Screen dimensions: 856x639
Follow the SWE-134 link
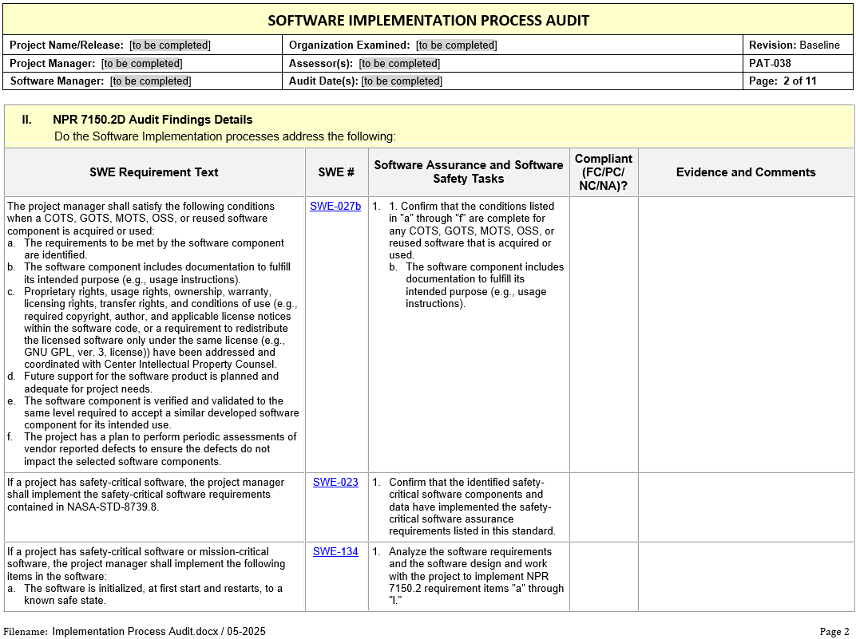pos(335,552)
